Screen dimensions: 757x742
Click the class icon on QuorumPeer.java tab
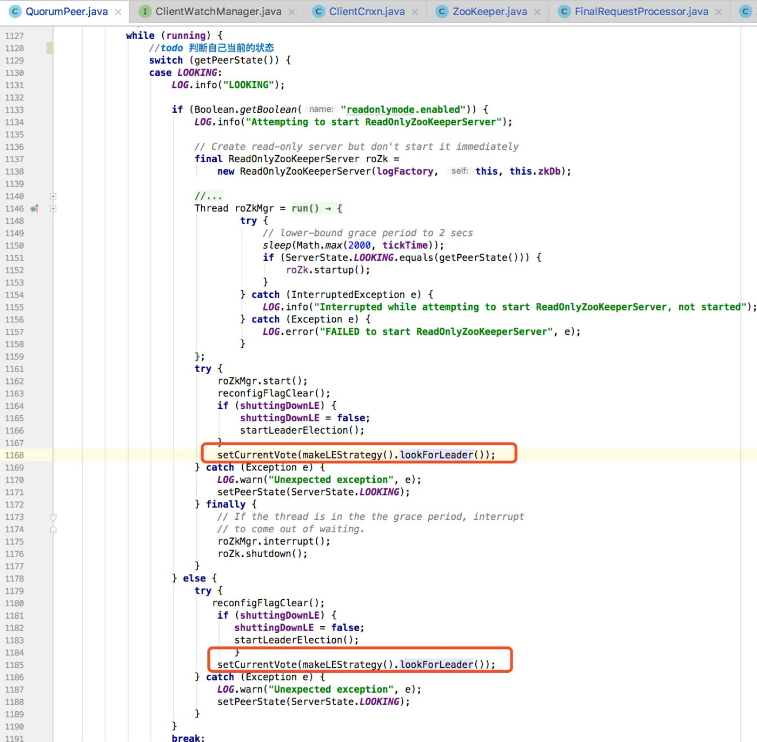pyautogui.click(x=15, y=11)
